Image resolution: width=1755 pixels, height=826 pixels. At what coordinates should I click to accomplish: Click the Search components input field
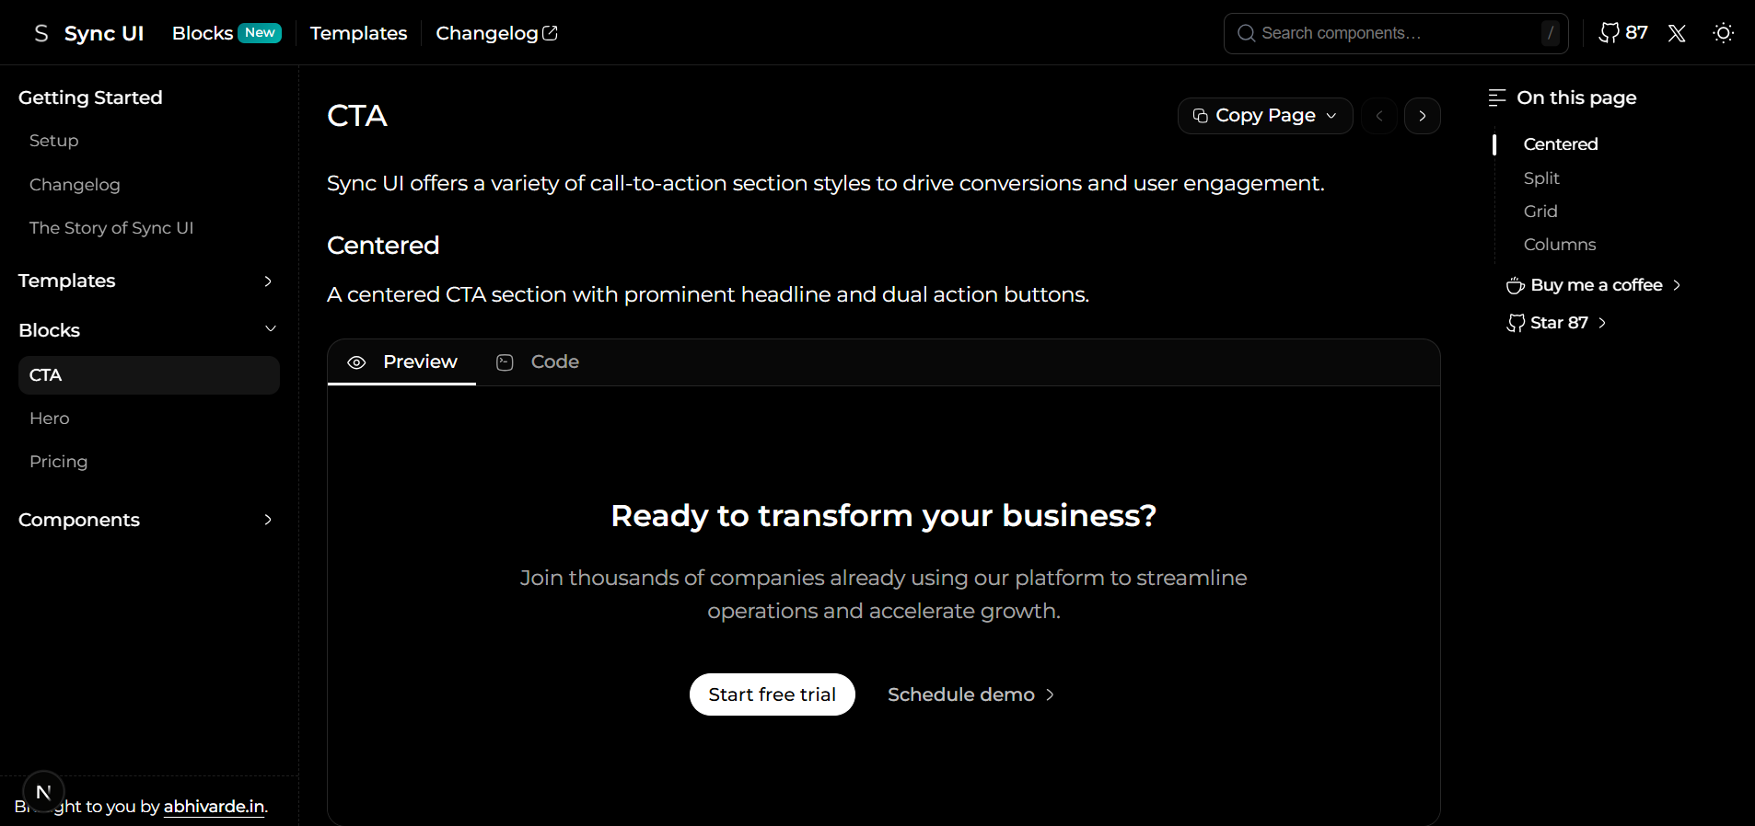coord(1381,33)
